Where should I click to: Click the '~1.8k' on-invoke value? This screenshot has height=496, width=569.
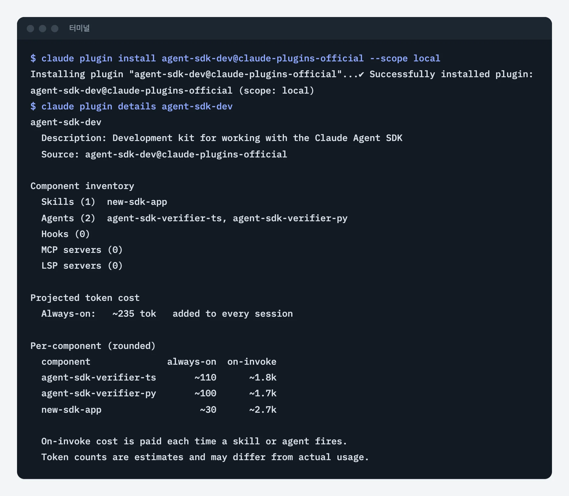263,377
